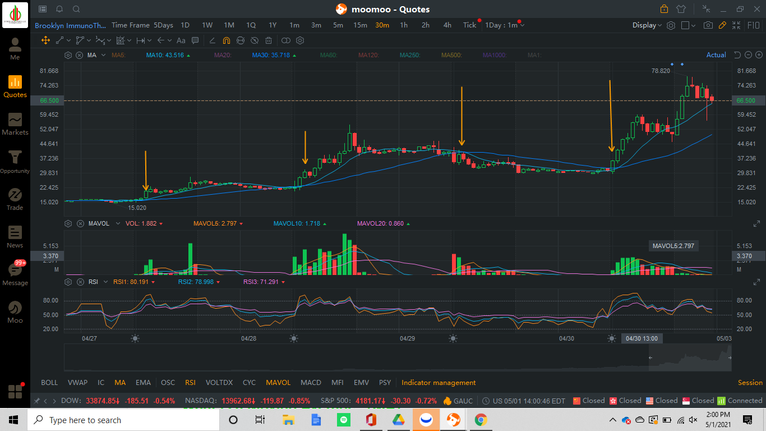Screen dimensions: 766x431
Task: Remove the RSI indicator panel
Action: point(79,282)
